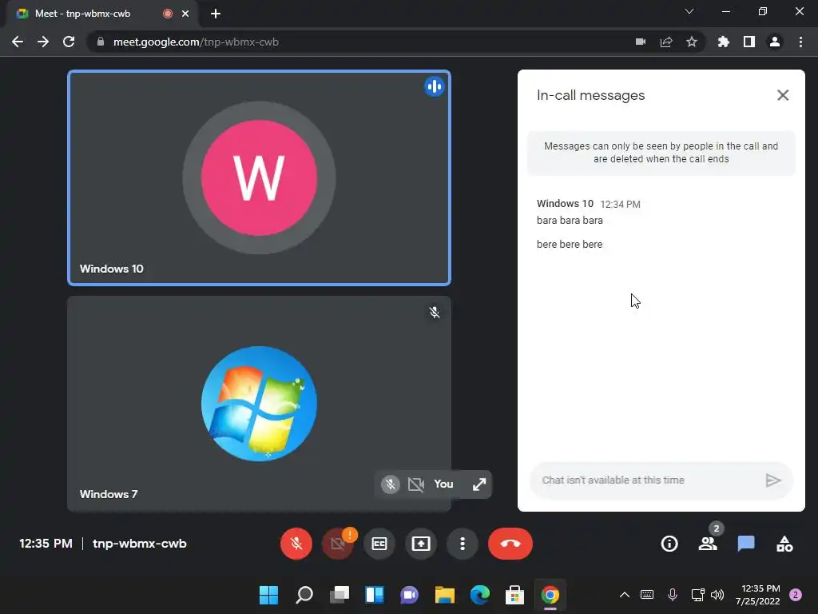The width and height of the screenshot is (818, 614).
Task: Show hidden icons tray chevron
Action: 625,595
